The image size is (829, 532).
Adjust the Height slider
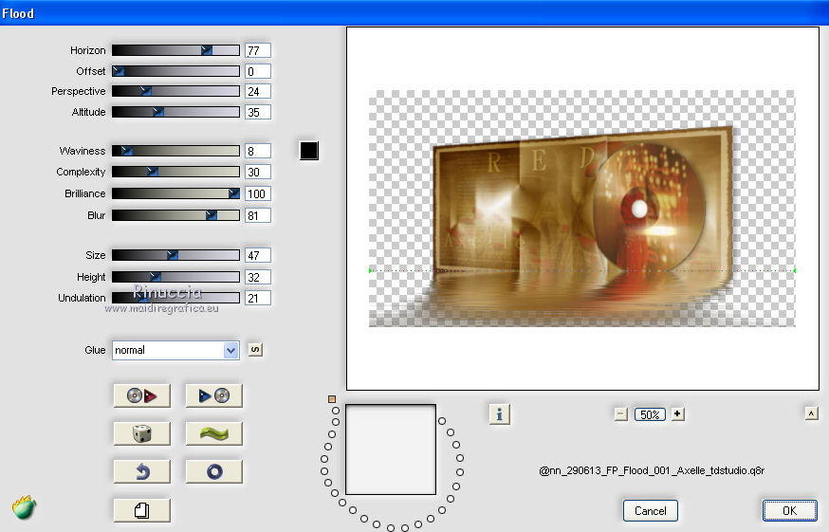coord(175,277)
